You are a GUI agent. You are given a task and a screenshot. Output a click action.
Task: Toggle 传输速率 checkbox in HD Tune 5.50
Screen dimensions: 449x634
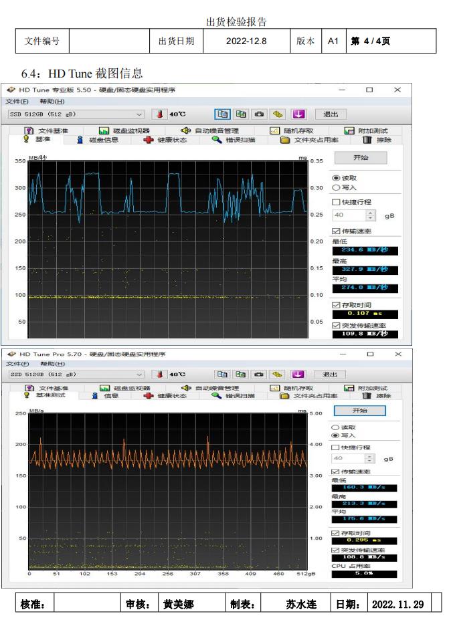pyautogui.click(x=336, y=231)
